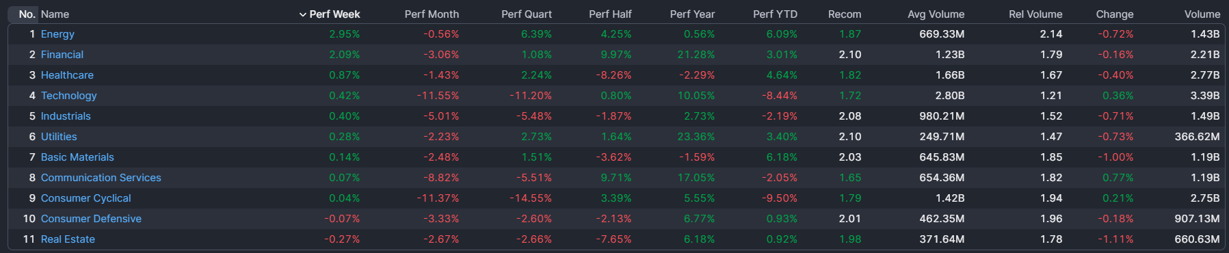
Task: Sort table by Perf Half
Action: click(x=610, y=14)
